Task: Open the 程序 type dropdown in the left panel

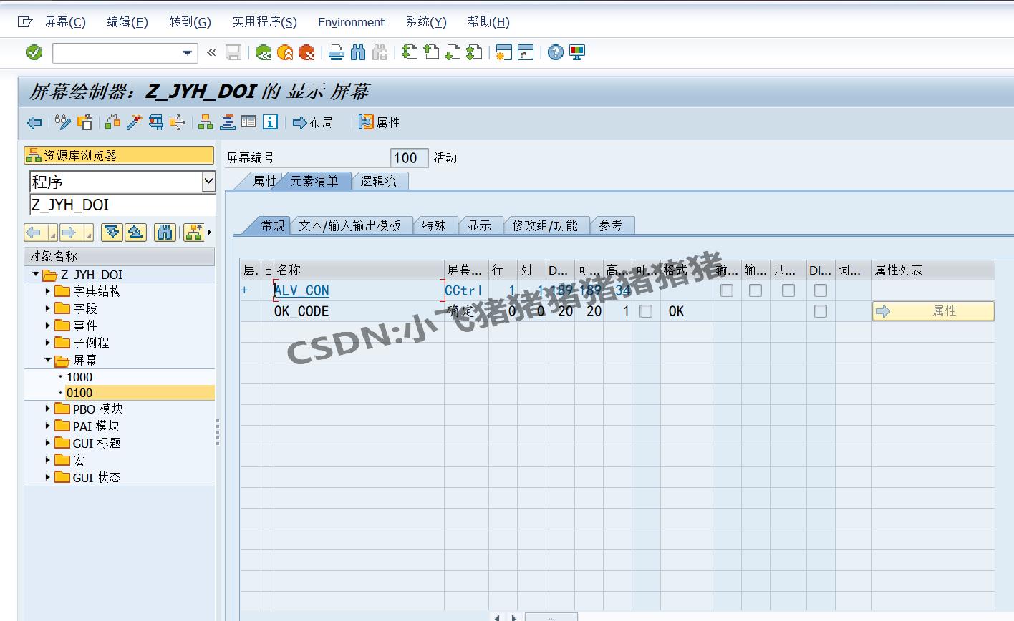Action: click(x=209, y=182)
